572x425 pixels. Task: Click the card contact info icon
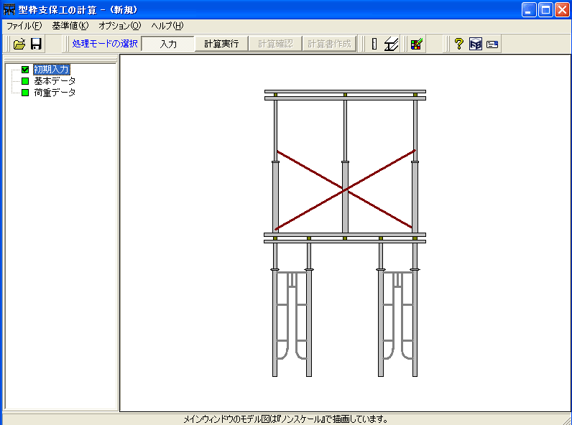492,45
